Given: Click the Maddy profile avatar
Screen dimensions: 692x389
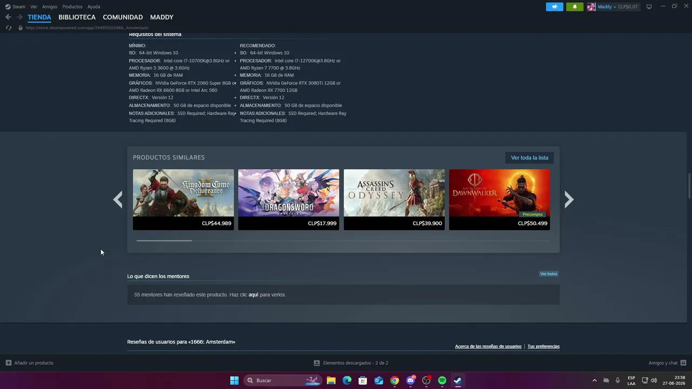Looking at the screenshot, I should 591,6.
